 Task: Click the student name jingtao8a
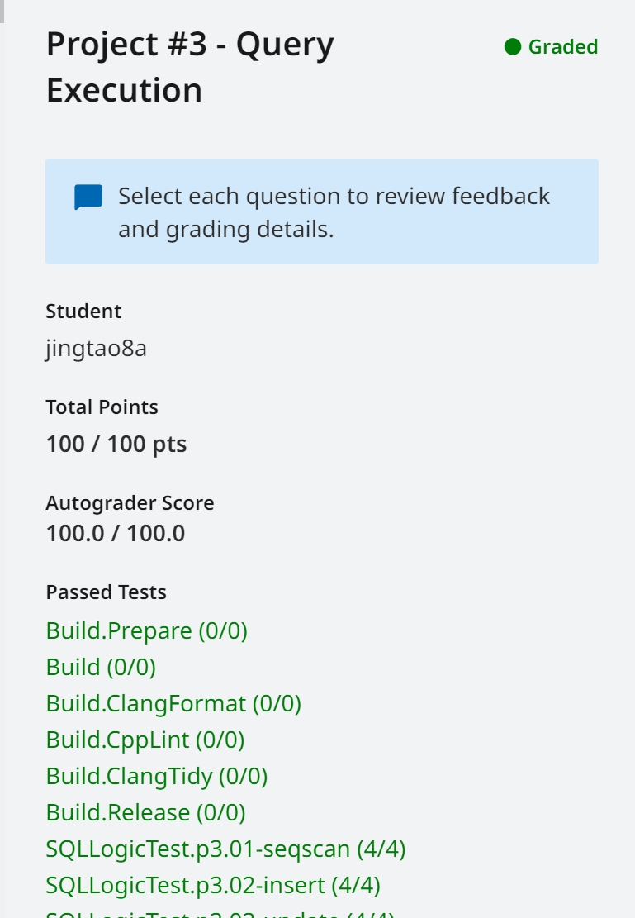96,349
